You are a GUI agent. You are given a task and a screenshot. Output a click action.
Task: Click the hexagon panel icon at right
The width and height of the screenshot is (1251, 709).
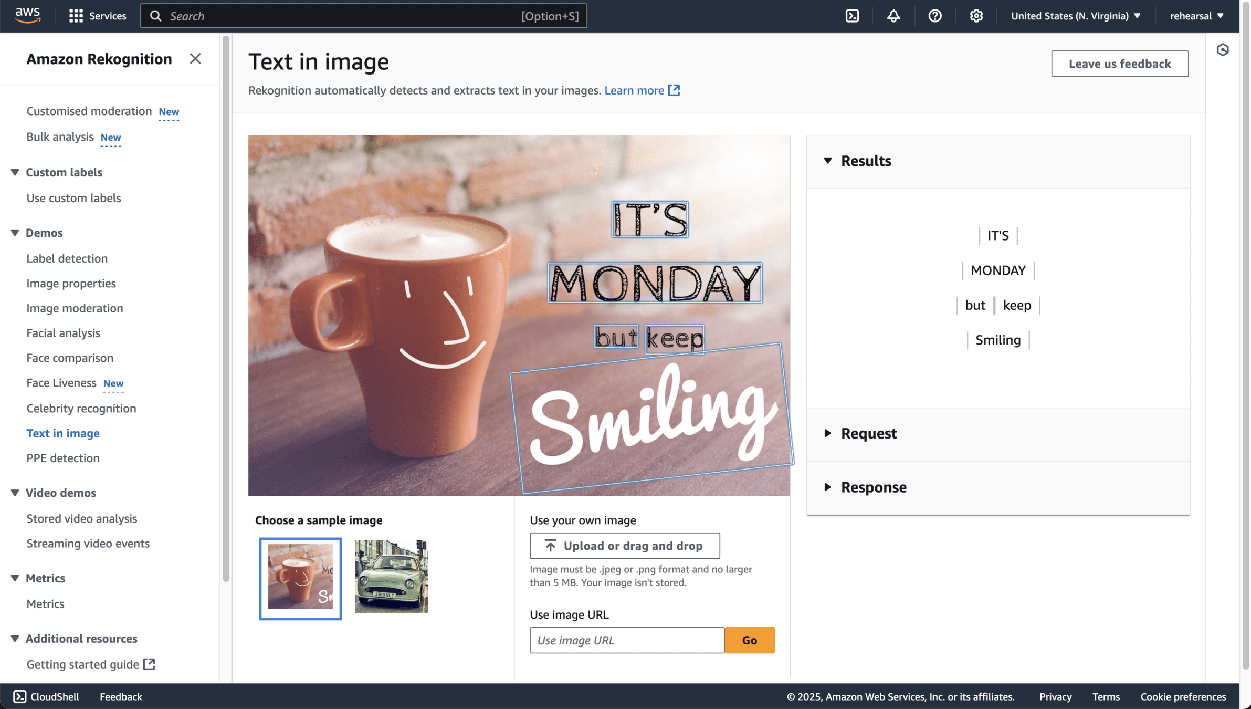[x=1223, y=50]
